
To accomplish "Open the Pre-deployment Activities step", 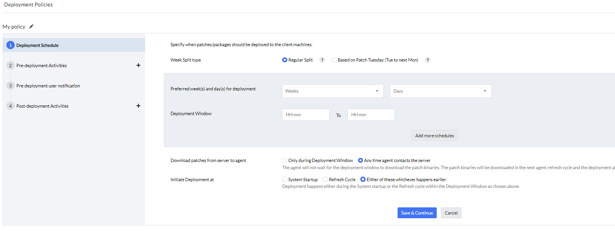I will pyautogui.click(x=41, y=66).
